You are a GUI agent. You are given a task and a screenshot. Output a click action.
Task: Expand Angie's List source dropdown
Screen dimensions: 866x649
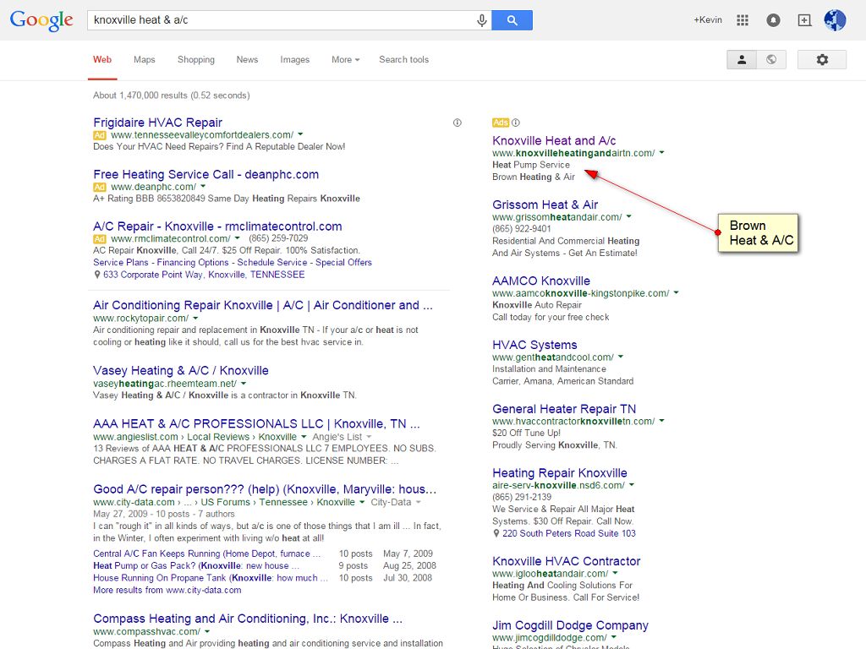click(x=369, y=437)
